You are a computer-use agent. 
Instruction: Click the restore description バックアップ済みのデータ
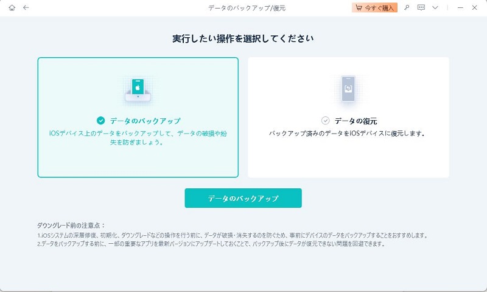[x=346, y=134]
